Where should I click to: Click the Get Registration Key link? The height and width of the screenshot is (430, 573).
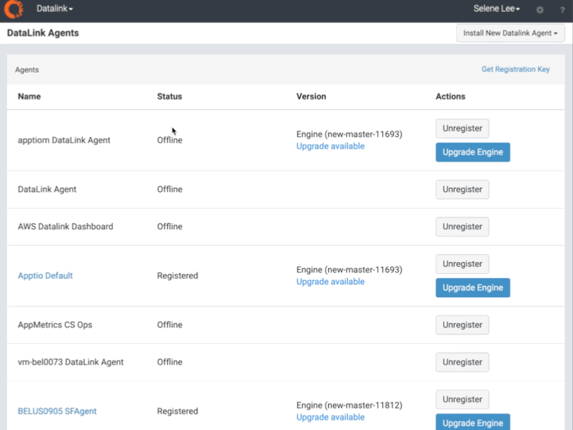click(515, 69)
